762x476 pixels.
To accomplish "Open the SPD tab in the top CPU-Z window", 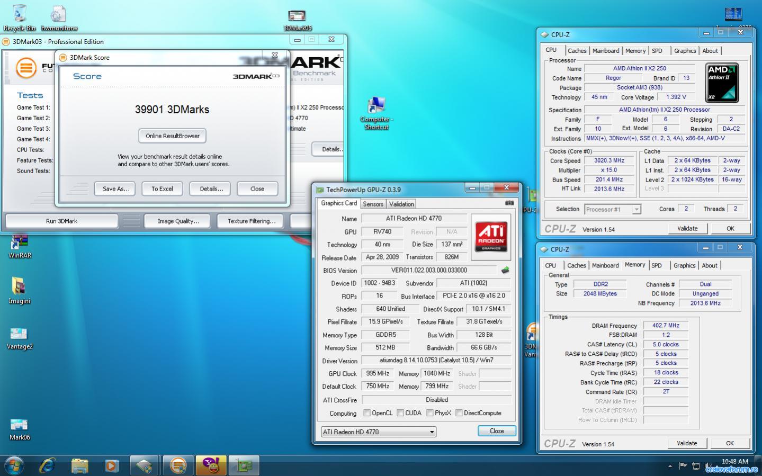I will pyautogui.click(x=657, y=51).
